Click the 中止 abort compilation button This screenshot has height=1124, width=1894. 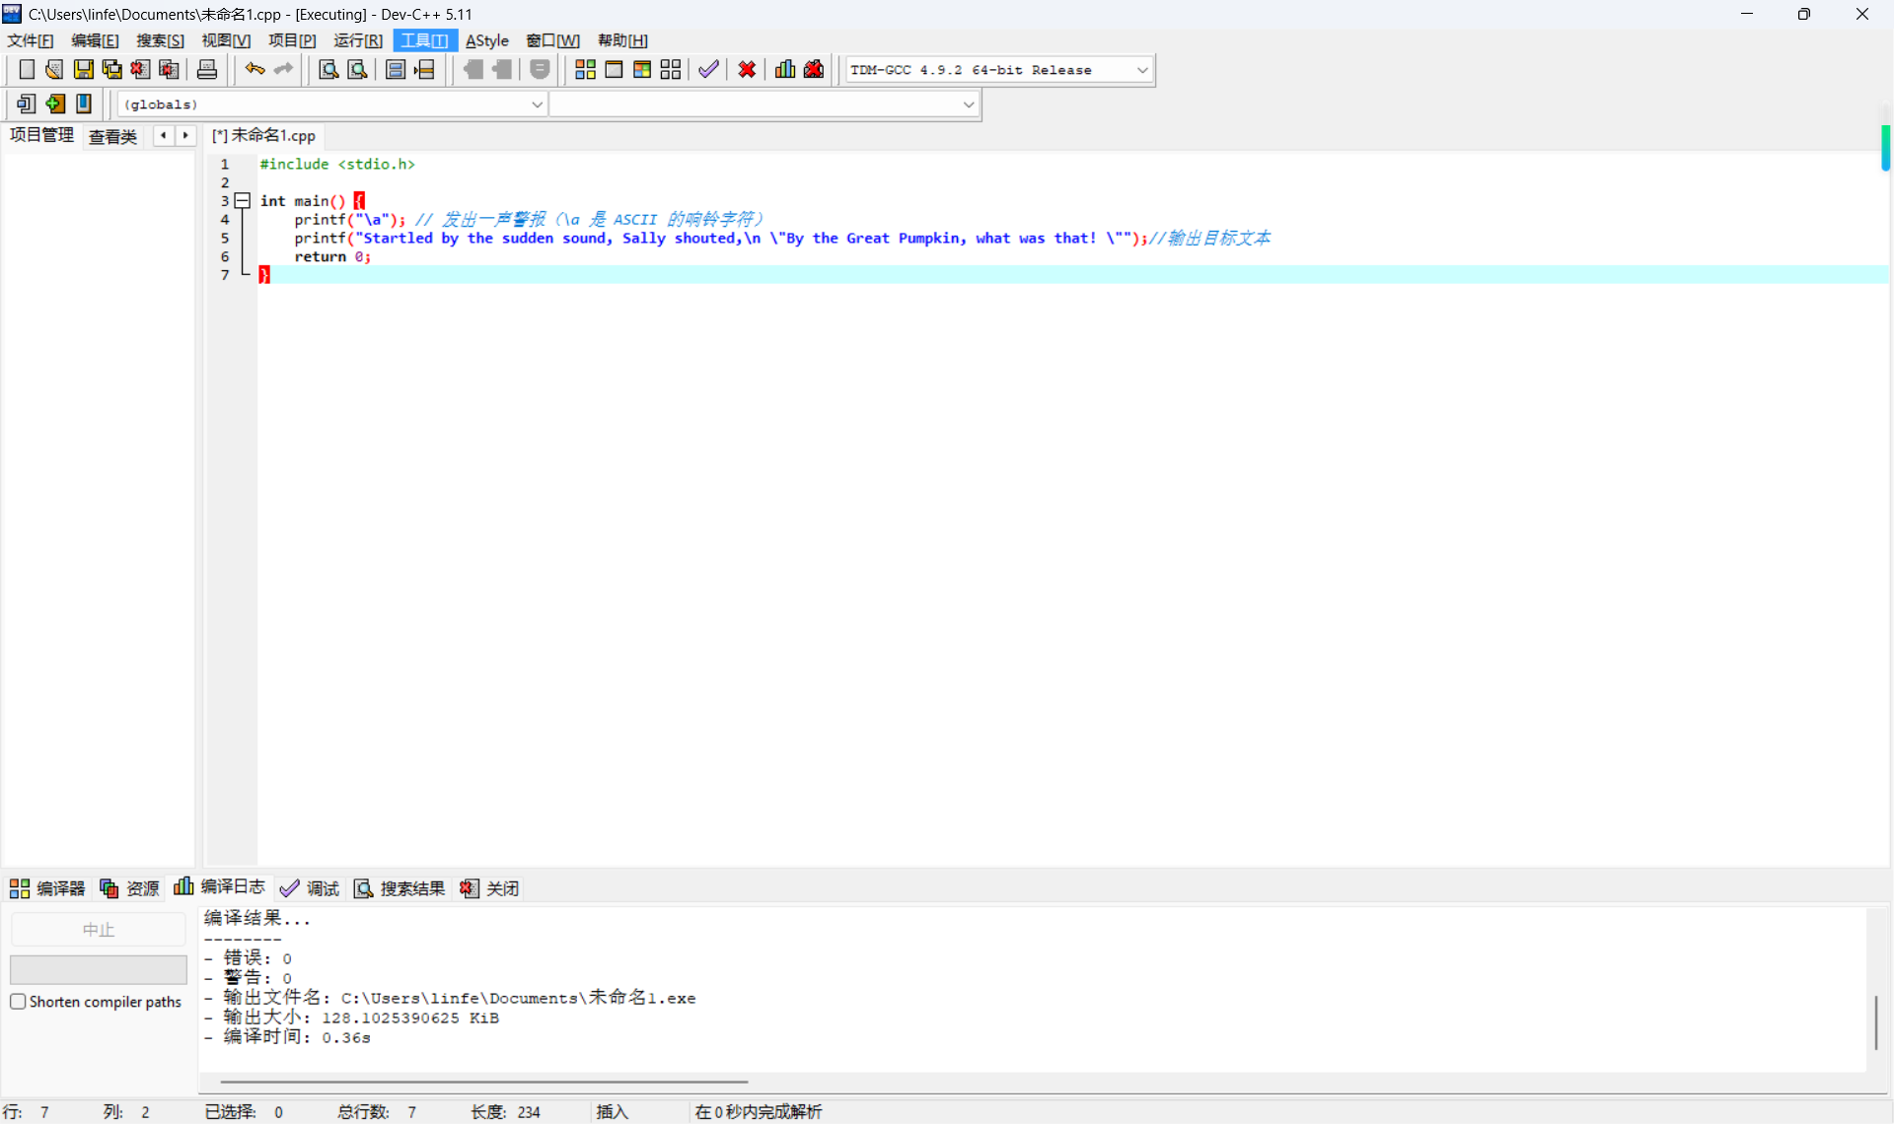98,930
